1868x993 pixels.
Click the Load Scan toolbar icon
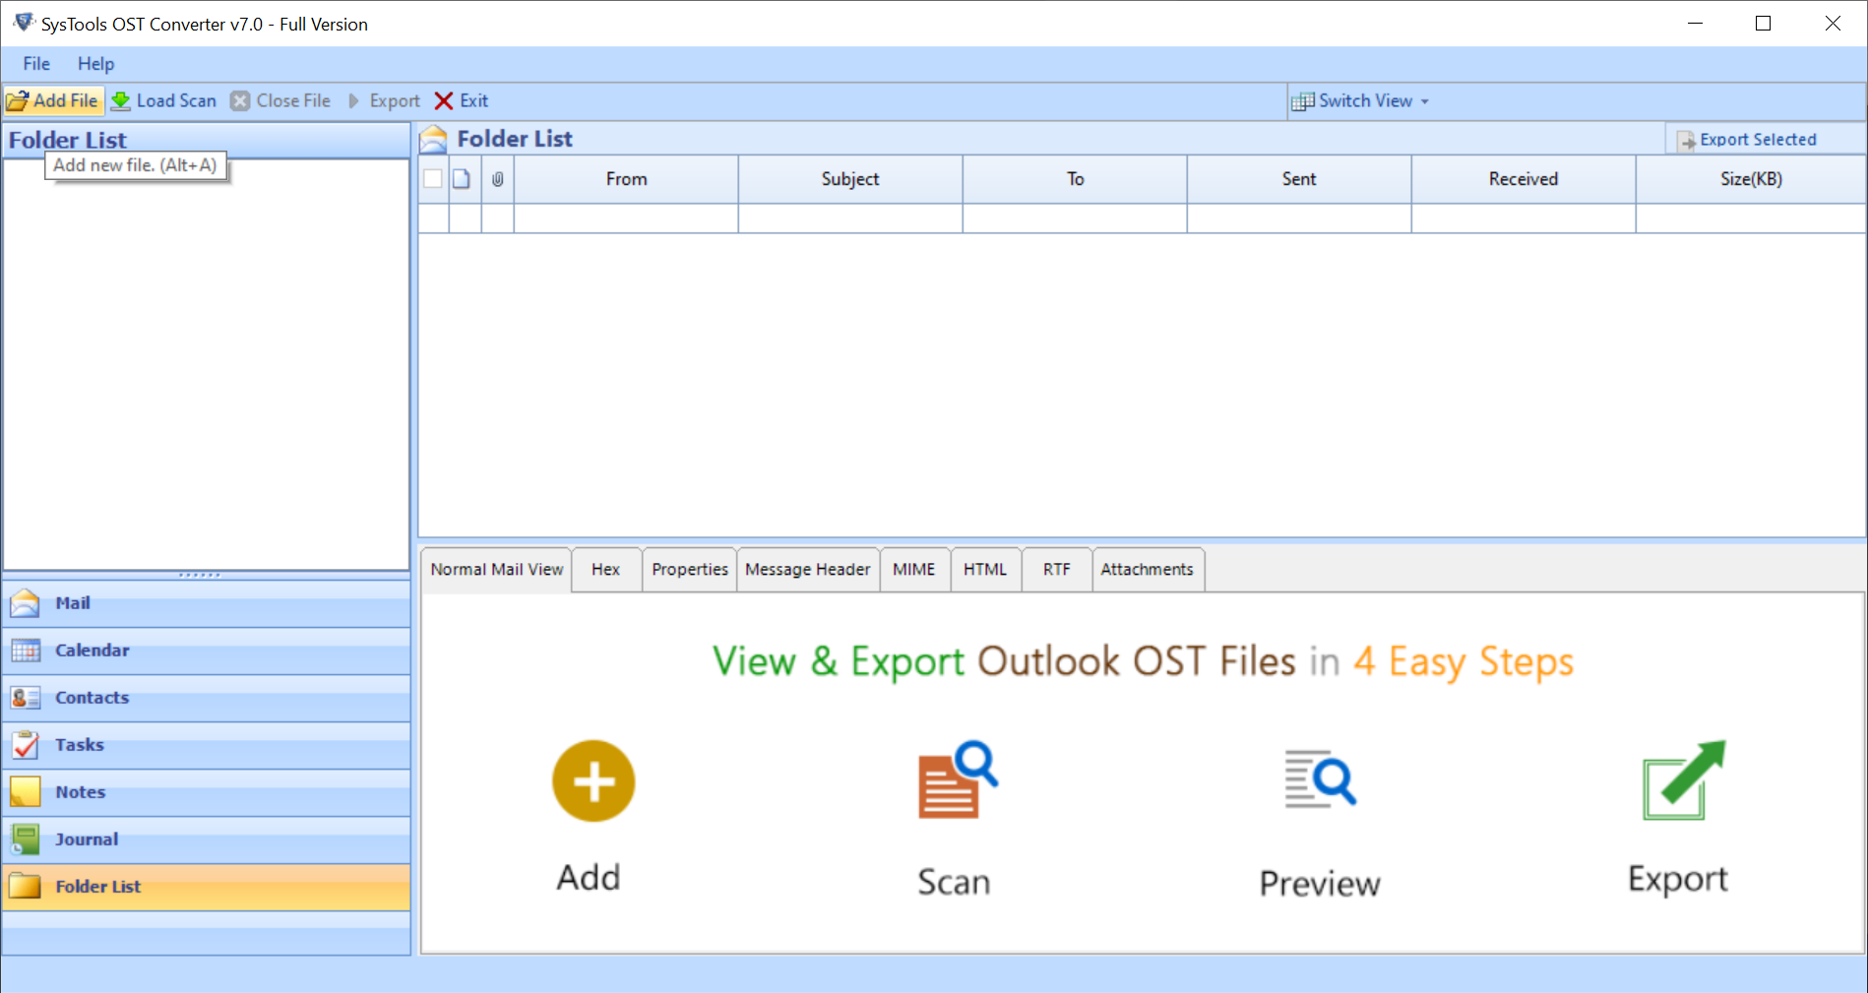121,101
